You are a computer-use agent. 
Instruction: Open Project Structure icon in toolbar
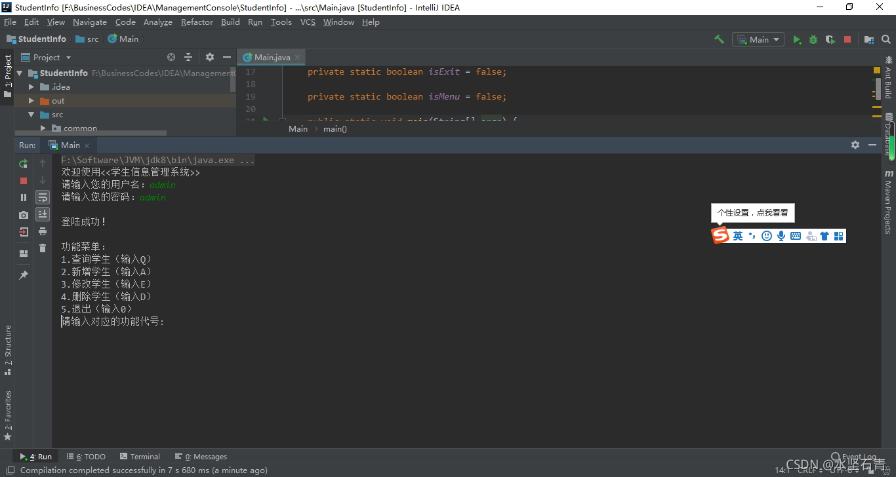869,39
